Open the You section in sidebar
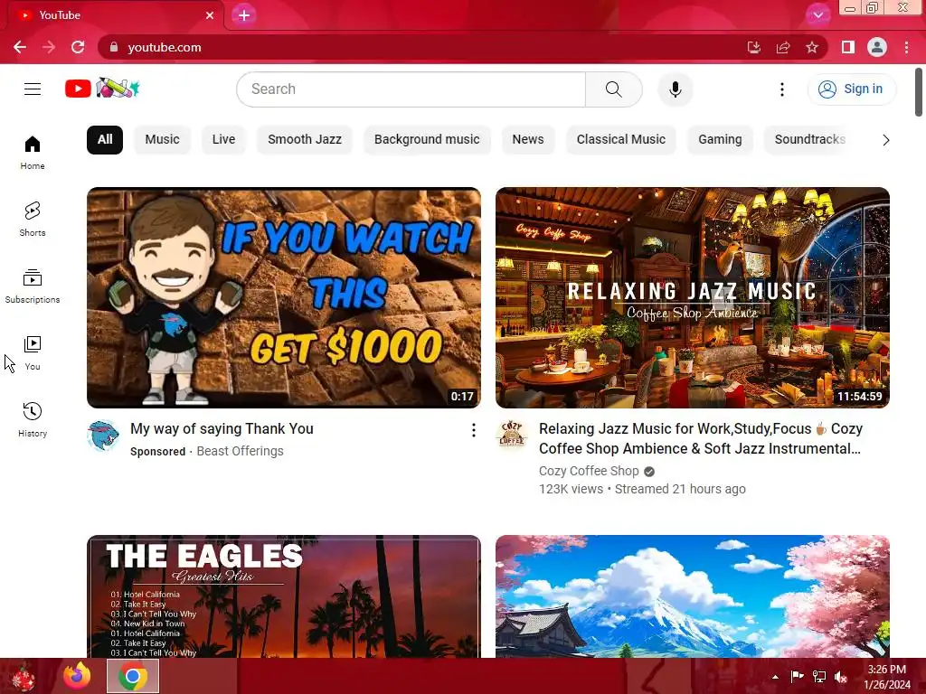 click(33, 353)
